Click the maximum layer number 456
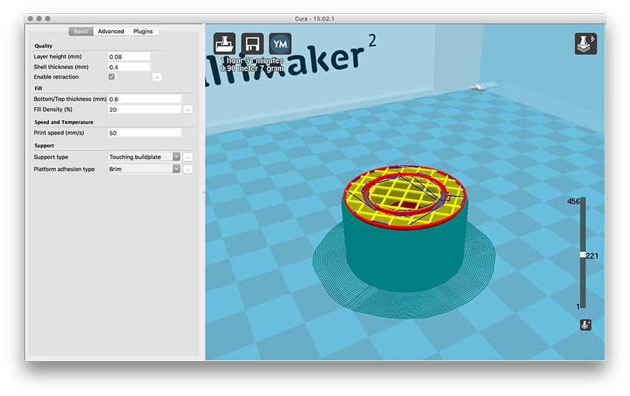Image resolution: width=630 pixels, height=396 pixels. tap(573, 201)
